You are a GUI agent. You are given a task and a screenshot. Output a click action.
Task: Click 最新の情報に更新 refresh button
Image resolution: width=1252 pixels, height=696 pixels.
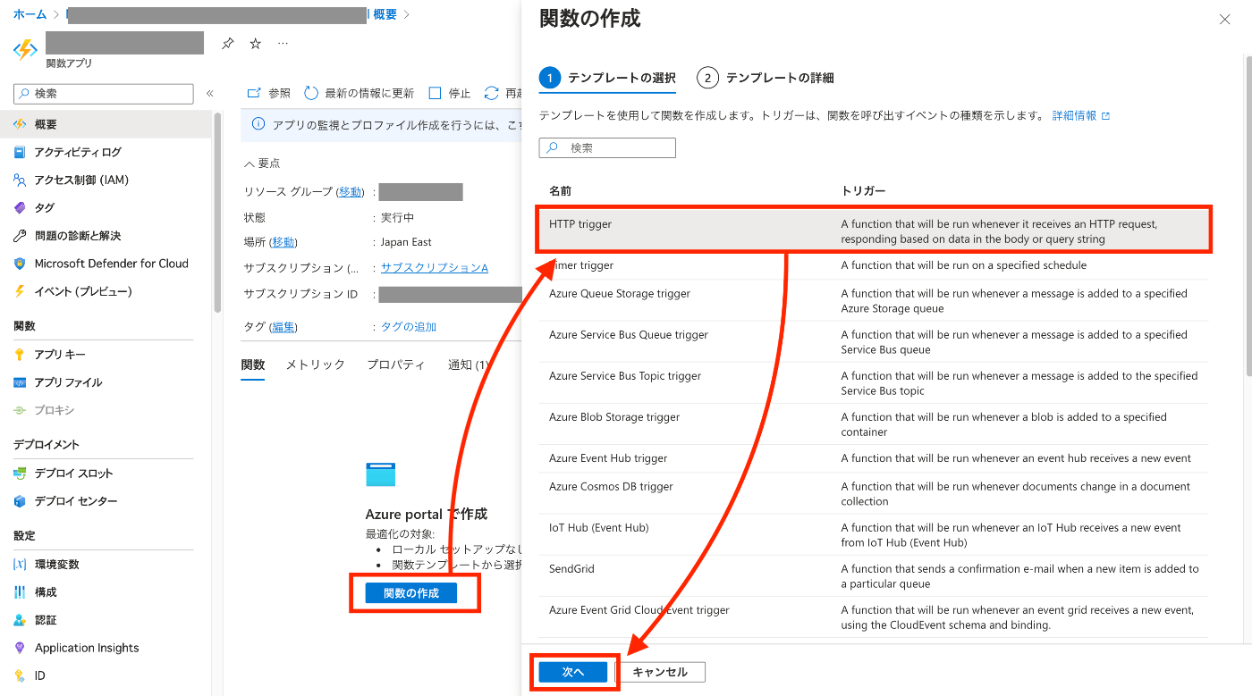pos(360,93)
